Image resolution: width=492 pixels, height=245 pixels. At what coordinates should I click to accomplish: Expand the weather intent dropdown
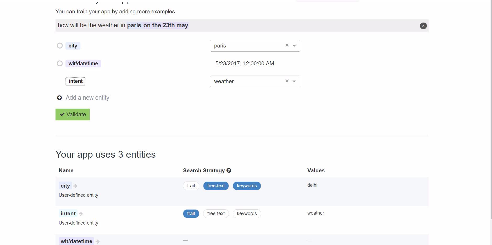pyautogui.click(x=294, y=81)
